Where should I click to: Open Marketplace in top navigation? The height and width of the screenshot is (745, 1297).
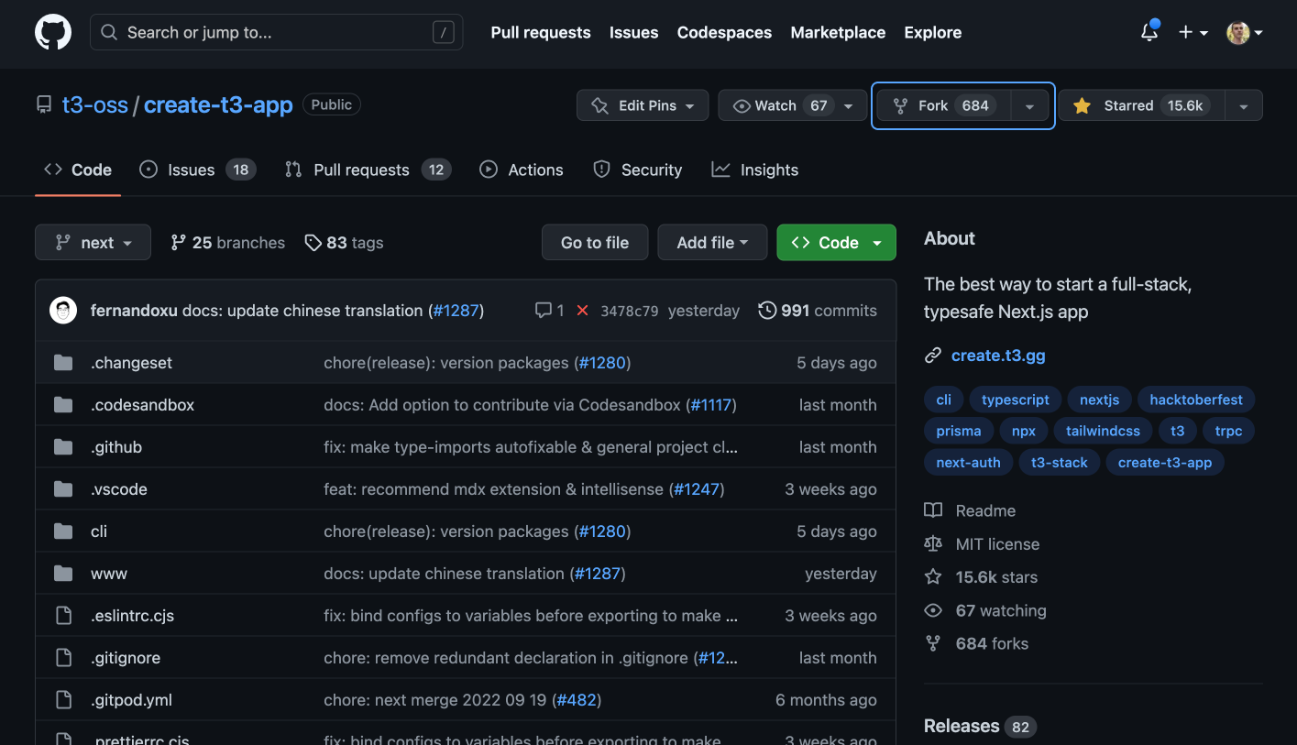pos(838,32)
